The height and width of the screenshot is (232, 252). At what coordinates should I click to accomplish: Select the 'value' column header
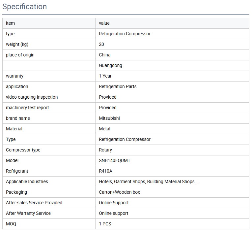pos(104,23)
